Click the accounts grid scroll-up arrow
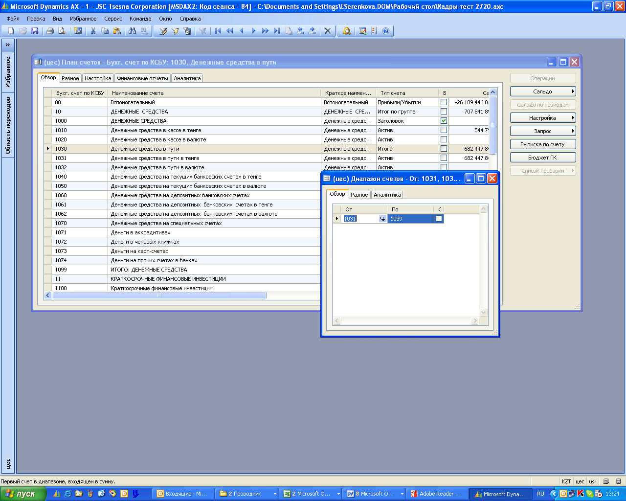This screenshot has width=626, height=501. pyautogui.click(x=493, y=92)
